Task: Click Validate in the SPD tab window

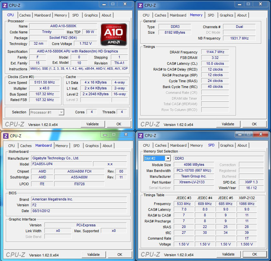Action: pyautogui.click(x=229, y=254)
